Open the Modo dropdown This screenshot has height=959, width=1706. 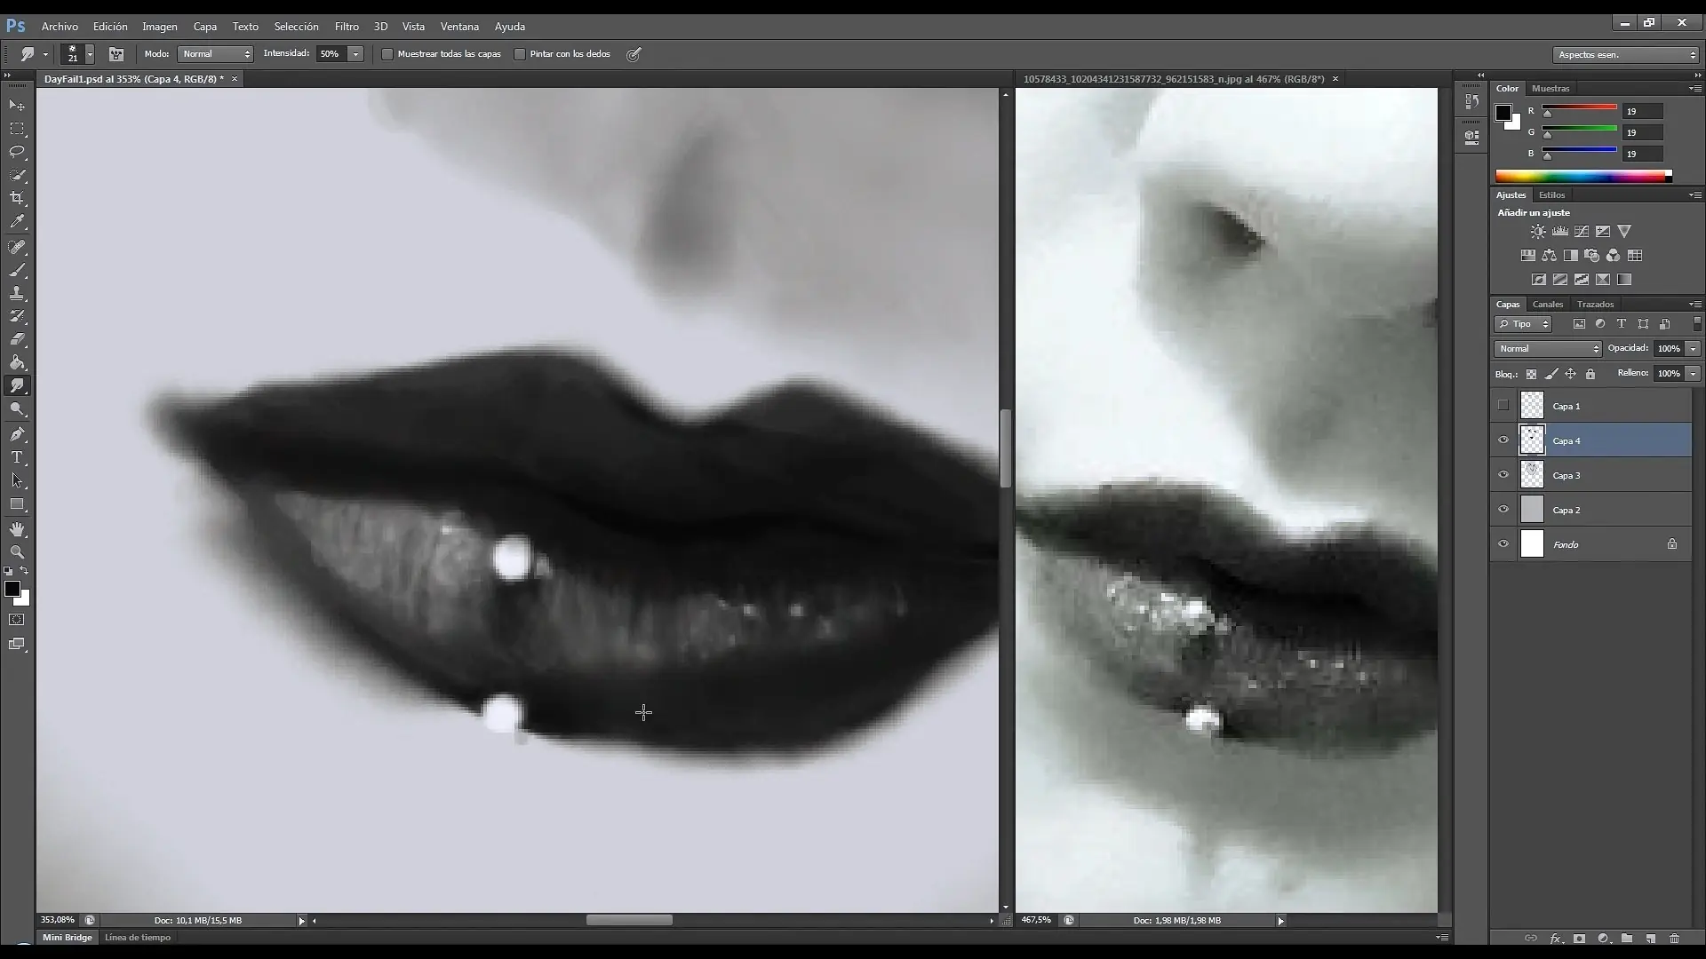[x=216, y=54]
